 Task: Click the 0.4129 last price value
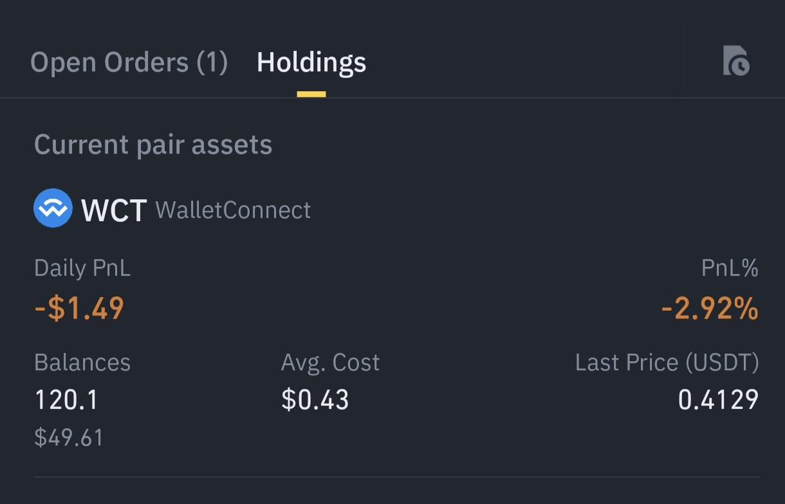pyautogui.click(x=718, y=400)
